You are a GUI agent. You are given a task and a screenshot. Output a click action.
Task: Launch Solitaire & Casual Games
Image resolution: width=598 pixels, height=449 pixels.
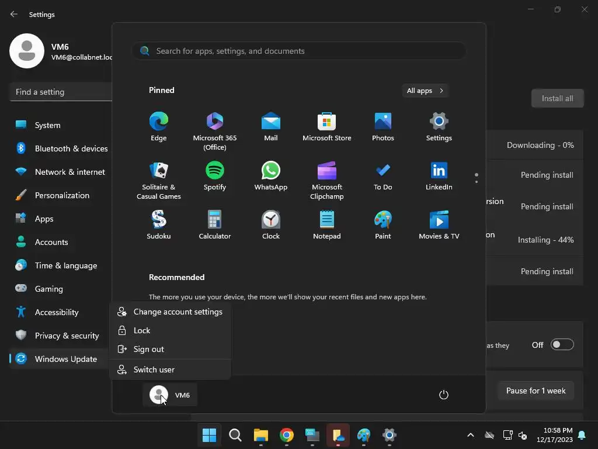(x=159, y=181)
